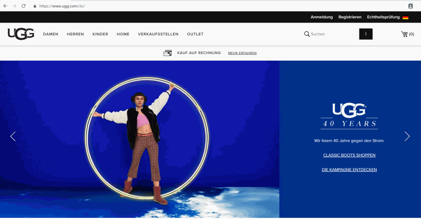The width and height of the screenshot is (421, 219).
Task: Click the German flag icon
Action: (405, 18)
